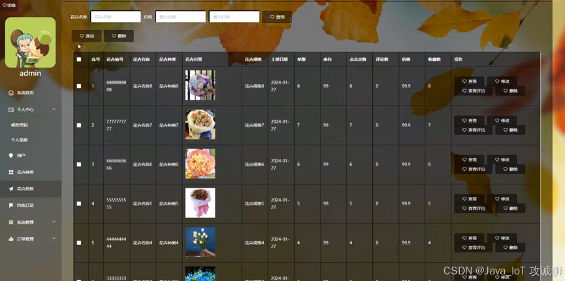
Task: Open the cover thumbnail of 花卉名称6
Action: pyautogui.click(x=201, y=164)
